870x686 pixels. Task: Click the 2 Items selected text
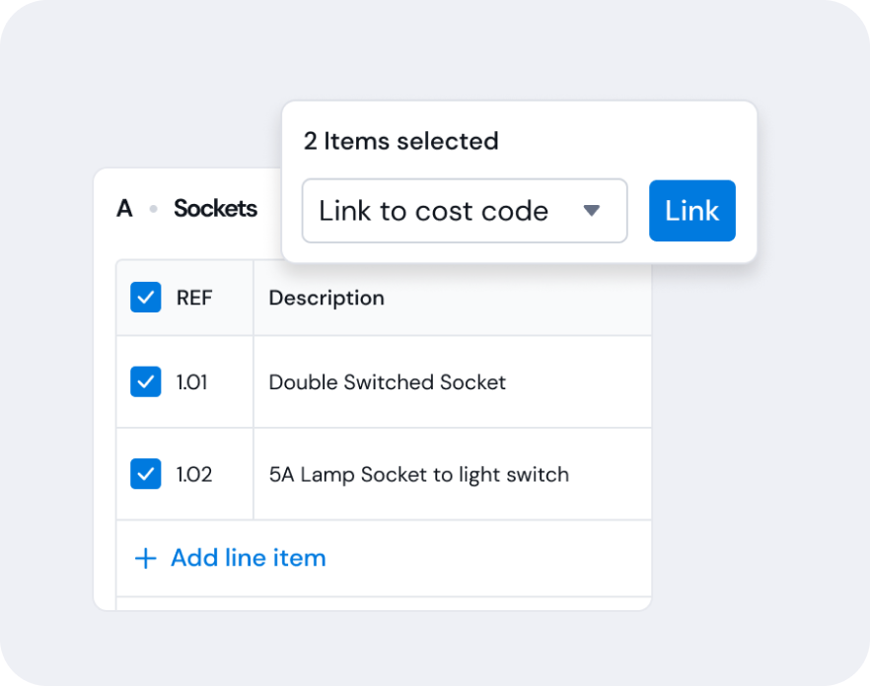[401, 141]
